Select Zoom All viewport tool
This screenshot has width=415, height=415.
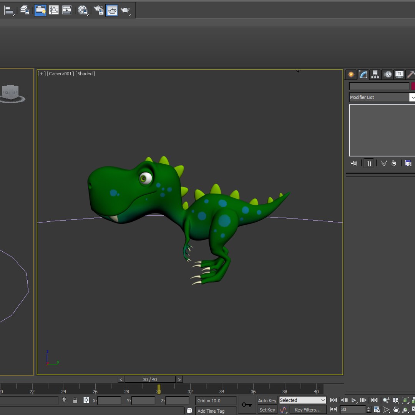[395, 400]
